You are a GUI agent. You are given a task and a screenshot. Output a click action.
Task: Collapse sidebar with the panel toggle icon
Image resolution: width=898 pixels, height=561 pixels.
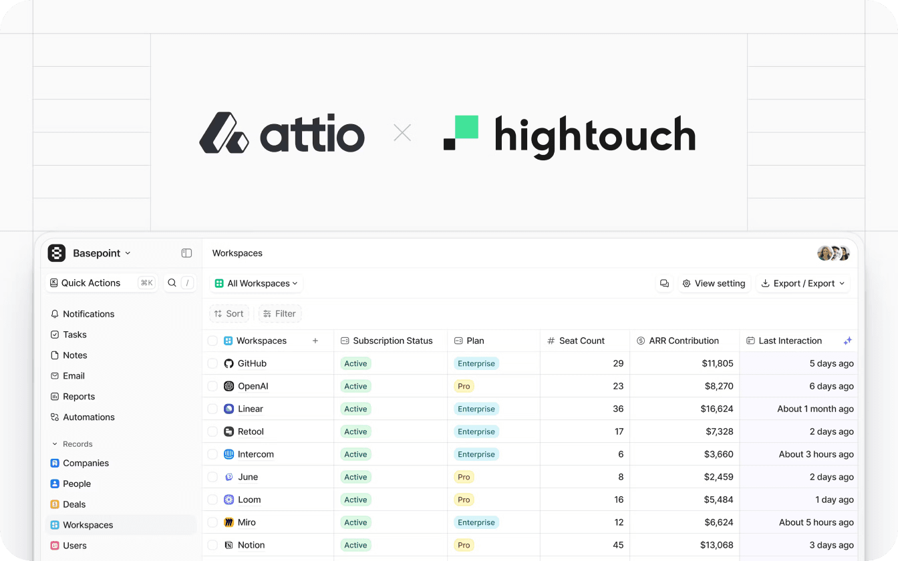tap(186, 253)
